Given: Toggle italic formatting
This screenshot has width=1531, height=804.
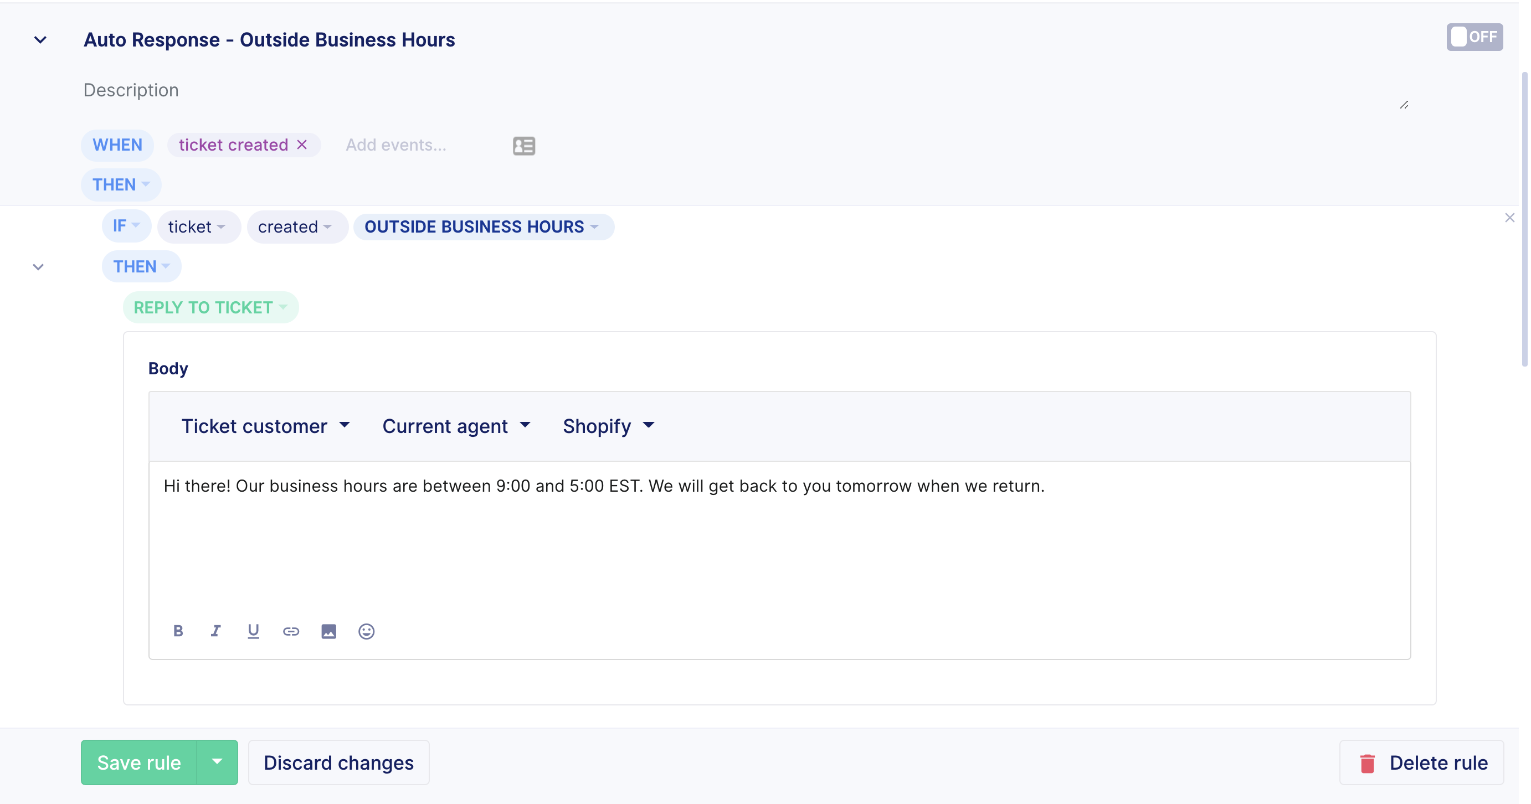Looking at the screenshot, I should (x=215, y=631).
